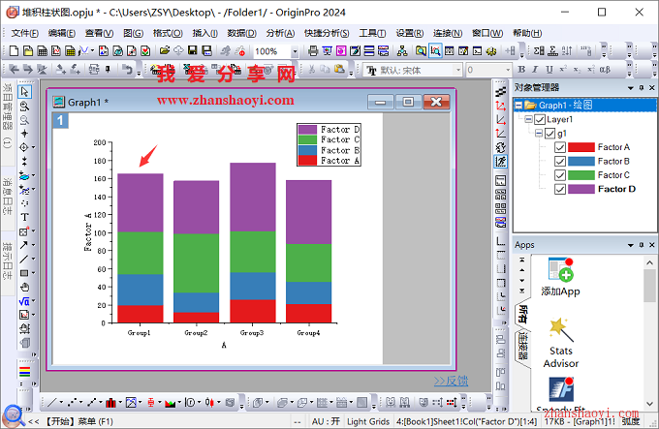Click the purple Factor D segment of Group1 bar

click(x=140, y=202)
